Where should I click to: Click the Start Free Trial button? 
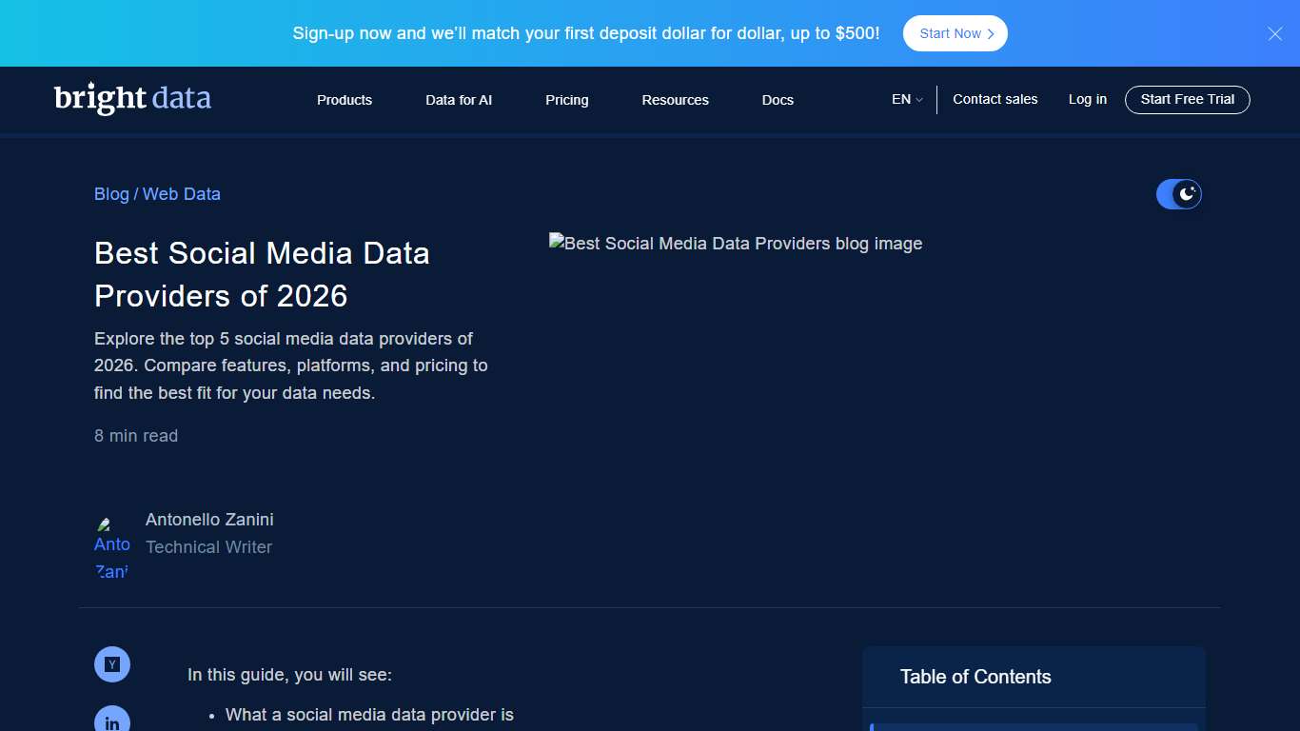(x=1187, y=99)
